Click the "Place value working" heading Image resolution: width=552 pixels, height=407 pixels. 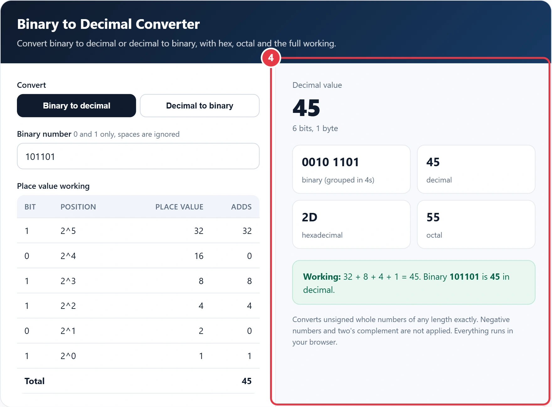pos(53,186)
